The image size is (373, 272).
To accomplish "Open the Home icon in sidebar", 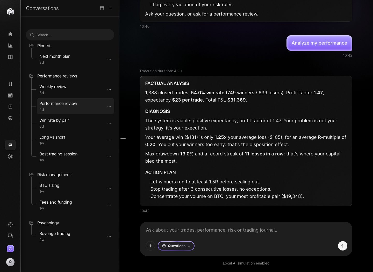I will (10, 34).
